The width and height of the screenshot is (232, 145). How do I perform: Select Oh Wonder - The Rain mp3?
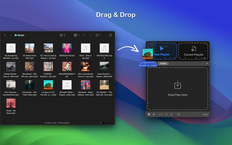[x=104, y=88]
